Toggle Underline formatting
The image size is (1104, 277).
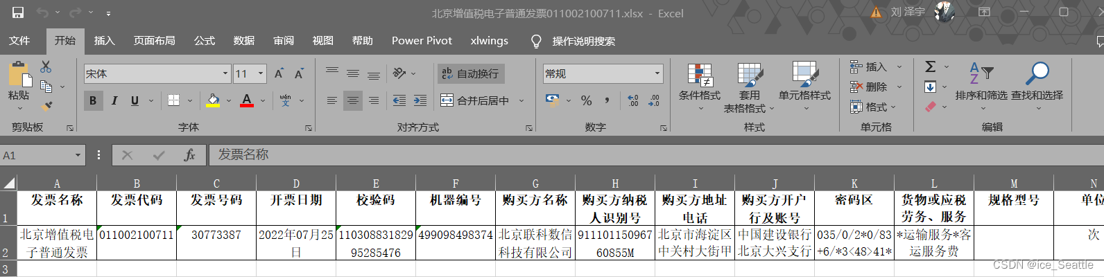pyautogui.click(x=135, y=100)
